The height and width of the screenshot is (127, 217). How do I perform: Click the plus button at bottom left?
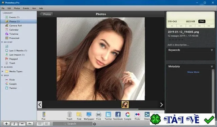pos(6,124)
